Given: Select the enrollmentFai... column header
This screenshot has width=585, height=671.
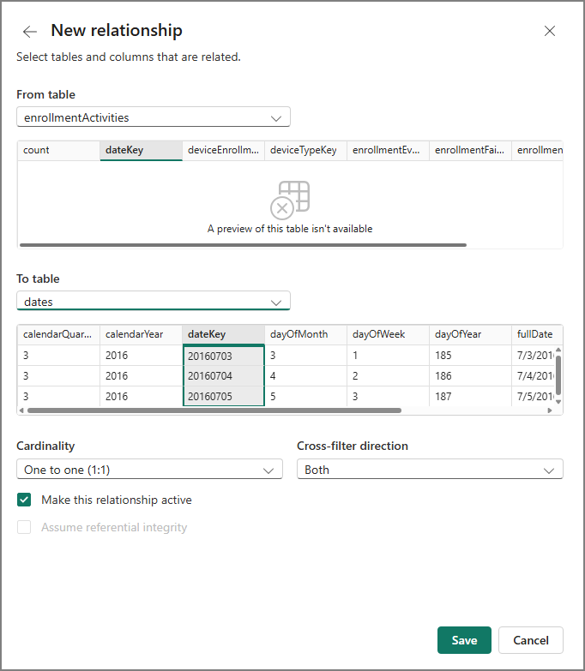Looking at the screenshot, I should coord(470,150).
